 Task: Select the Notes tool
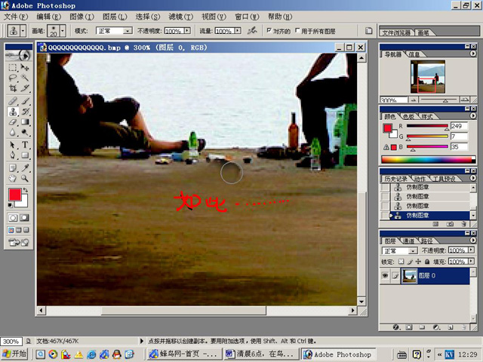(x=13, y=167)
